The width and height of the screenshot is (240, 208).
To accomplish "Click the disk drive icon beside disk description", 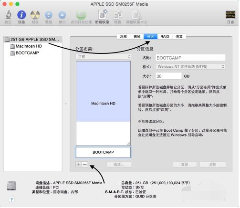I will click(x=11, y=186).
